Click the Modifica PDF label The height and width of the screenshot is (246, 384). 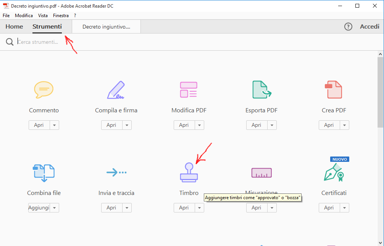coord(189,110)
